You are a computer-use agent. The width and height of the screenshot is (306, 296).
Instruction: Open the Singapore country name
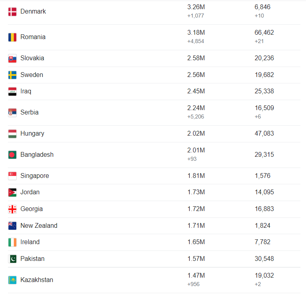pyautogui.click(x=35, y=176)
